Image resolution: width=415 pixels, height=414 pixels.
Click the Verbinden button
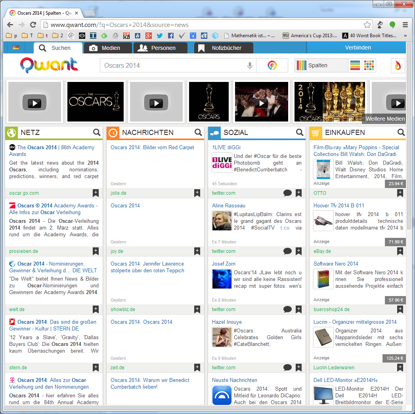point(358,47)
